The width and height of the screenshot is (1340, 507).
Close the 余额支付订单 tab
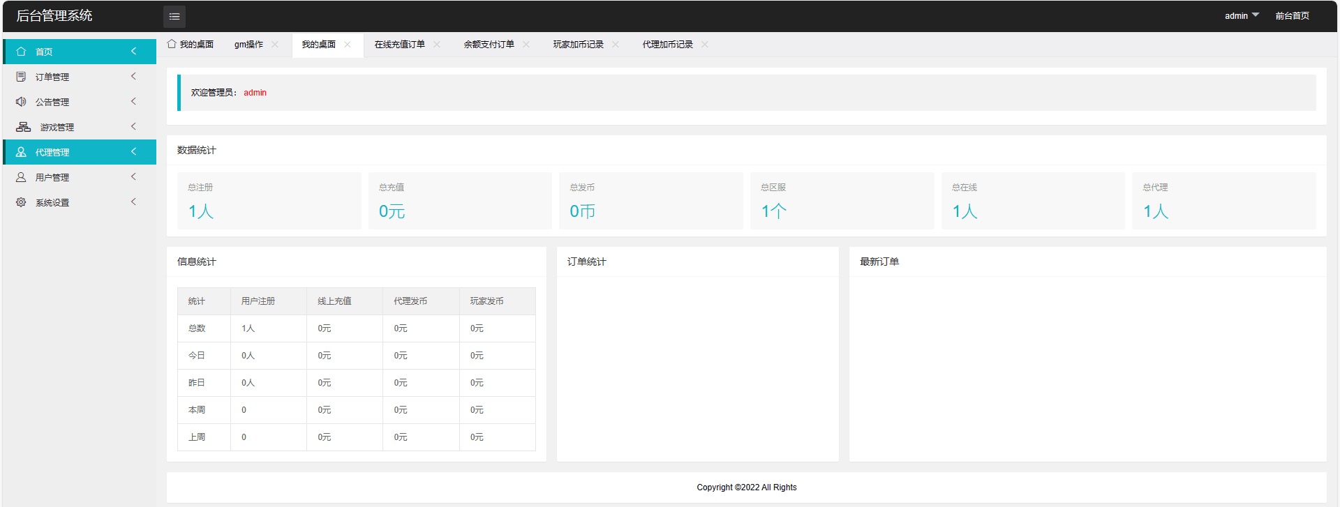(526, 45)
